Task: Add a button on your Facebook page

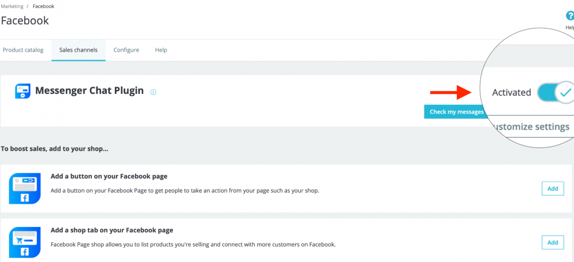Action: tap(552, 189)
